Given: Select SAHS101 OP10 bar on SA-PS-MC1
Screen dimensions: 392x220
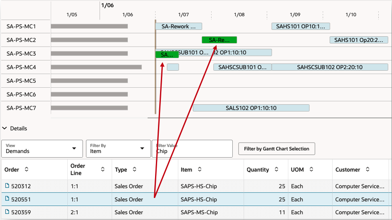Looking at the screenshot, I should tap(301, 26).
